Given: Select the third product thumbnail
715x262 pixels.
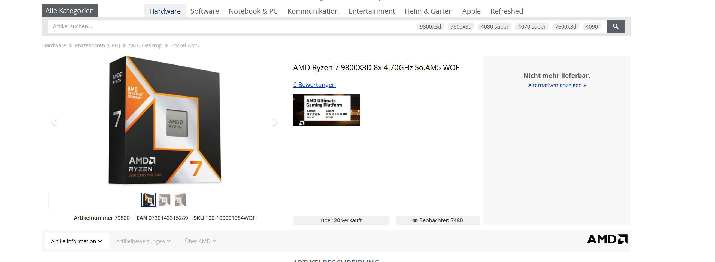Looking at the screenshot, I should tap(180, 200).
